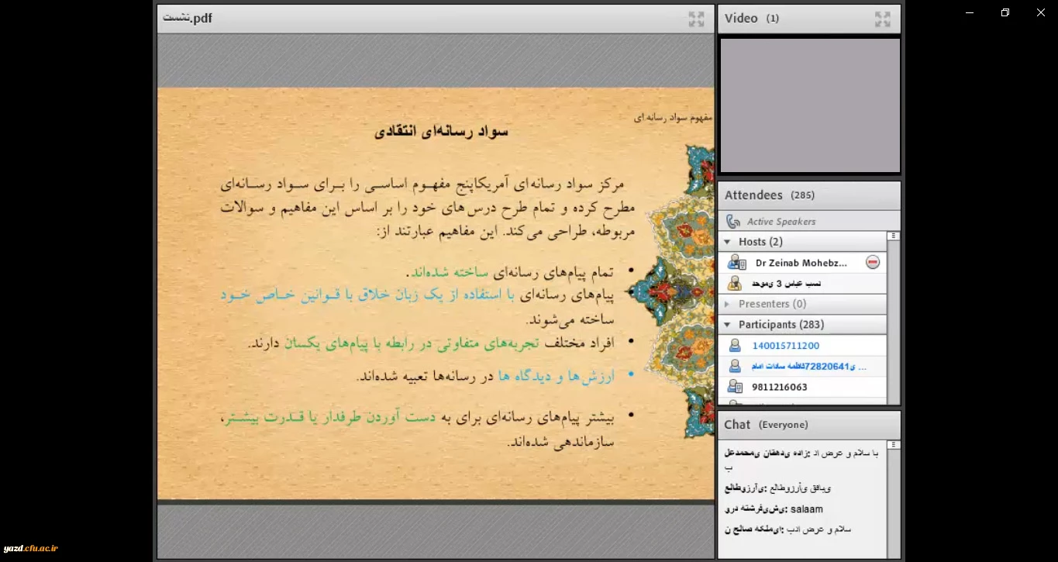
Task: Click the video display area
Action: click(809, 105)
